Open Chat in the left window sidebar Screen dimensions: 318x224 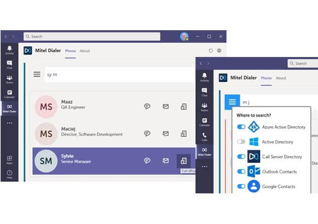[x=9, y=65]
